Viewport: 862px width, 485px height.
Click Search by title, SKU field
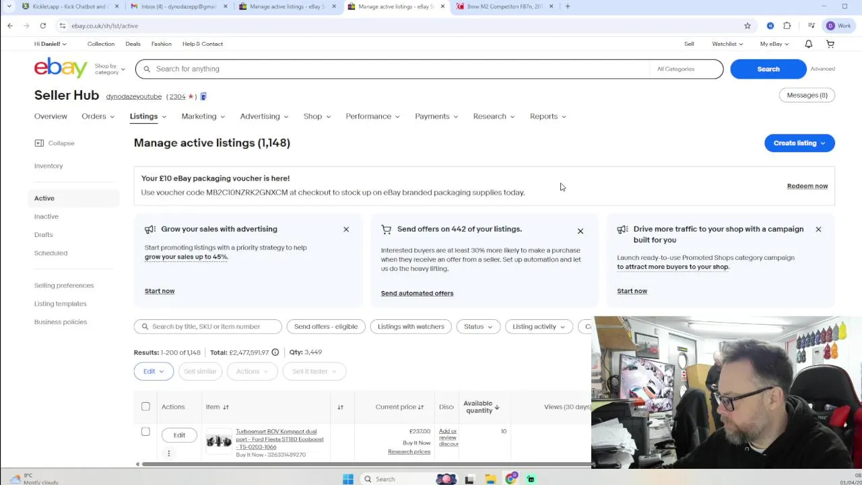pos(208,327)
